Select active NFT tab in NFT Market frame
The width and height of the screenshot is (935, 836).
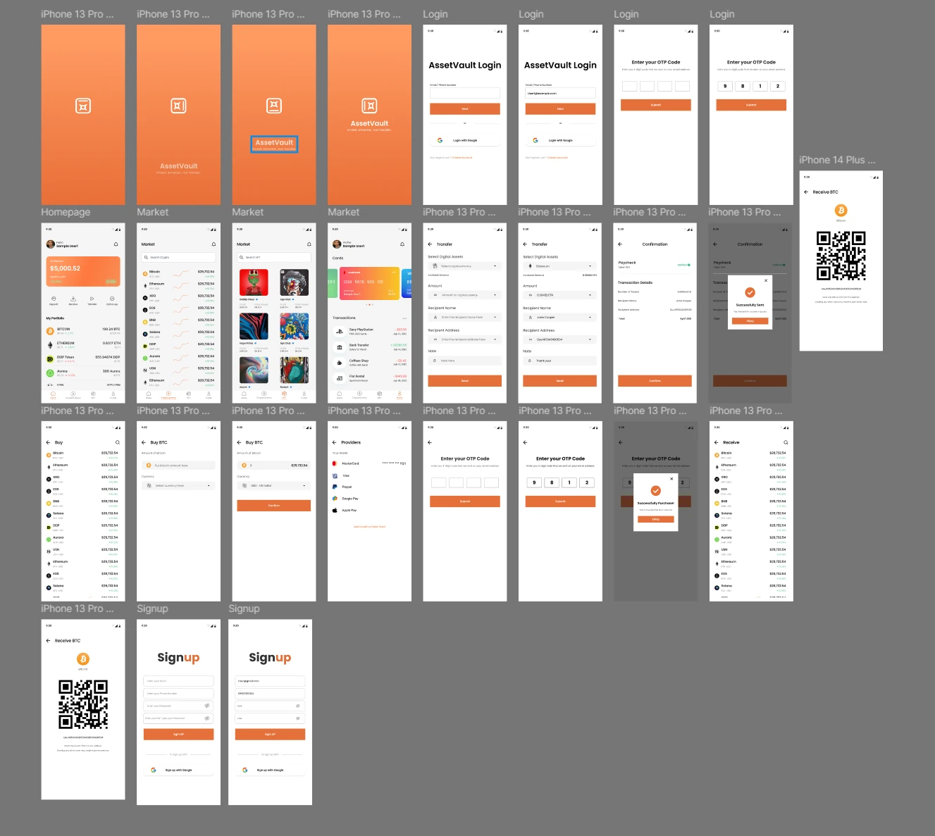pyautogui.click(x=284, y=395)
